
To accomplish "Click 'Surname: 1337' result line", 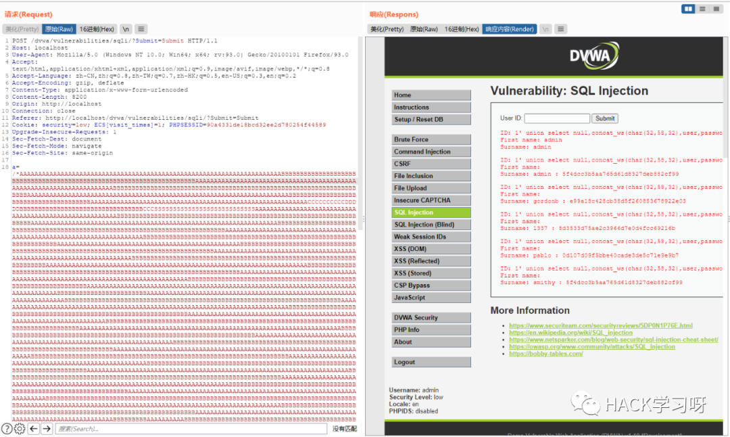I will click(x=587, y=228).
